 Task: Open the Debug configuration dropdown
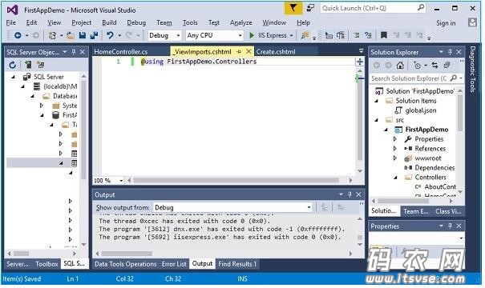(164, 35)
